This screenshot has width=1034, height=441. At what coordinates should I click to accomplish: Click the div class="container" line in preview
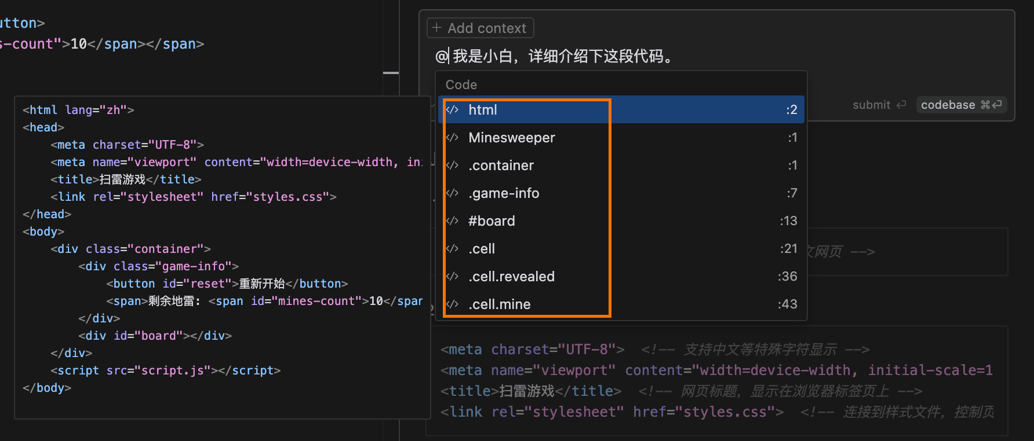coord(130,249)
